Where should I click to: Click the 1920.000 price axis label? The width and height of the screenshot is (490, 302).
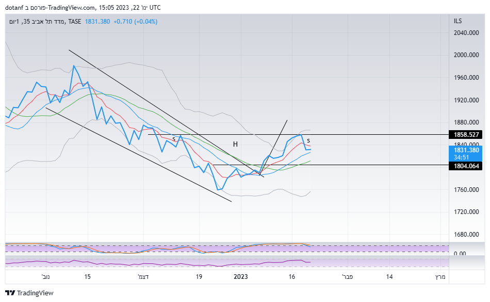point(466,100)
